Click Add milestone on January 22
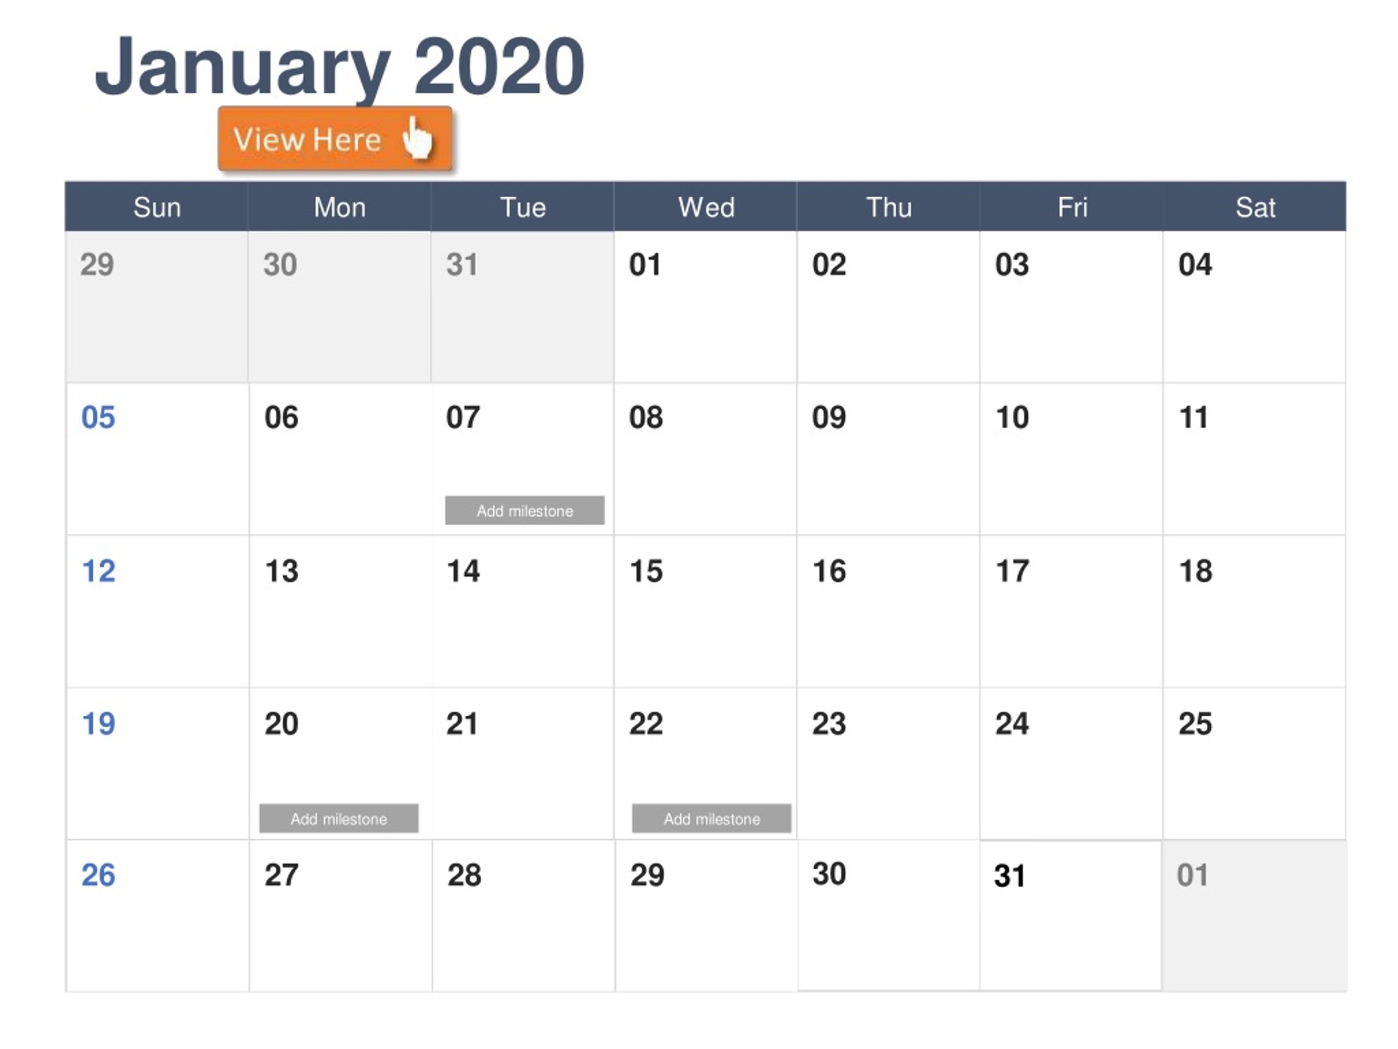1398x1049 pixels. (x=712, y=819)
